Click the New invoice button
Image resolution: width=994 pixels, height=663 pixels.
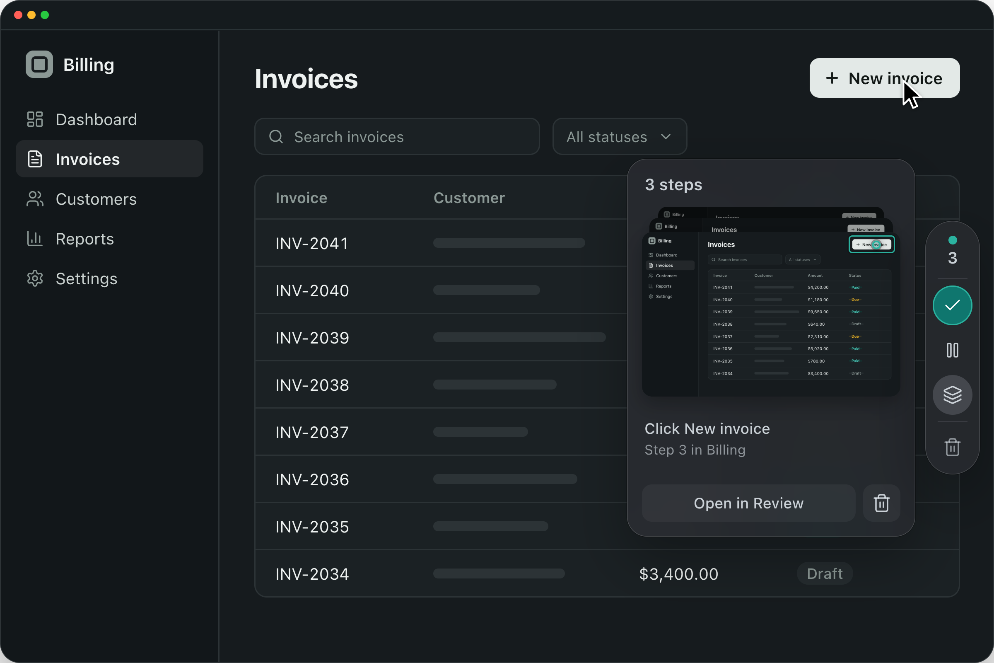(884, 78)
